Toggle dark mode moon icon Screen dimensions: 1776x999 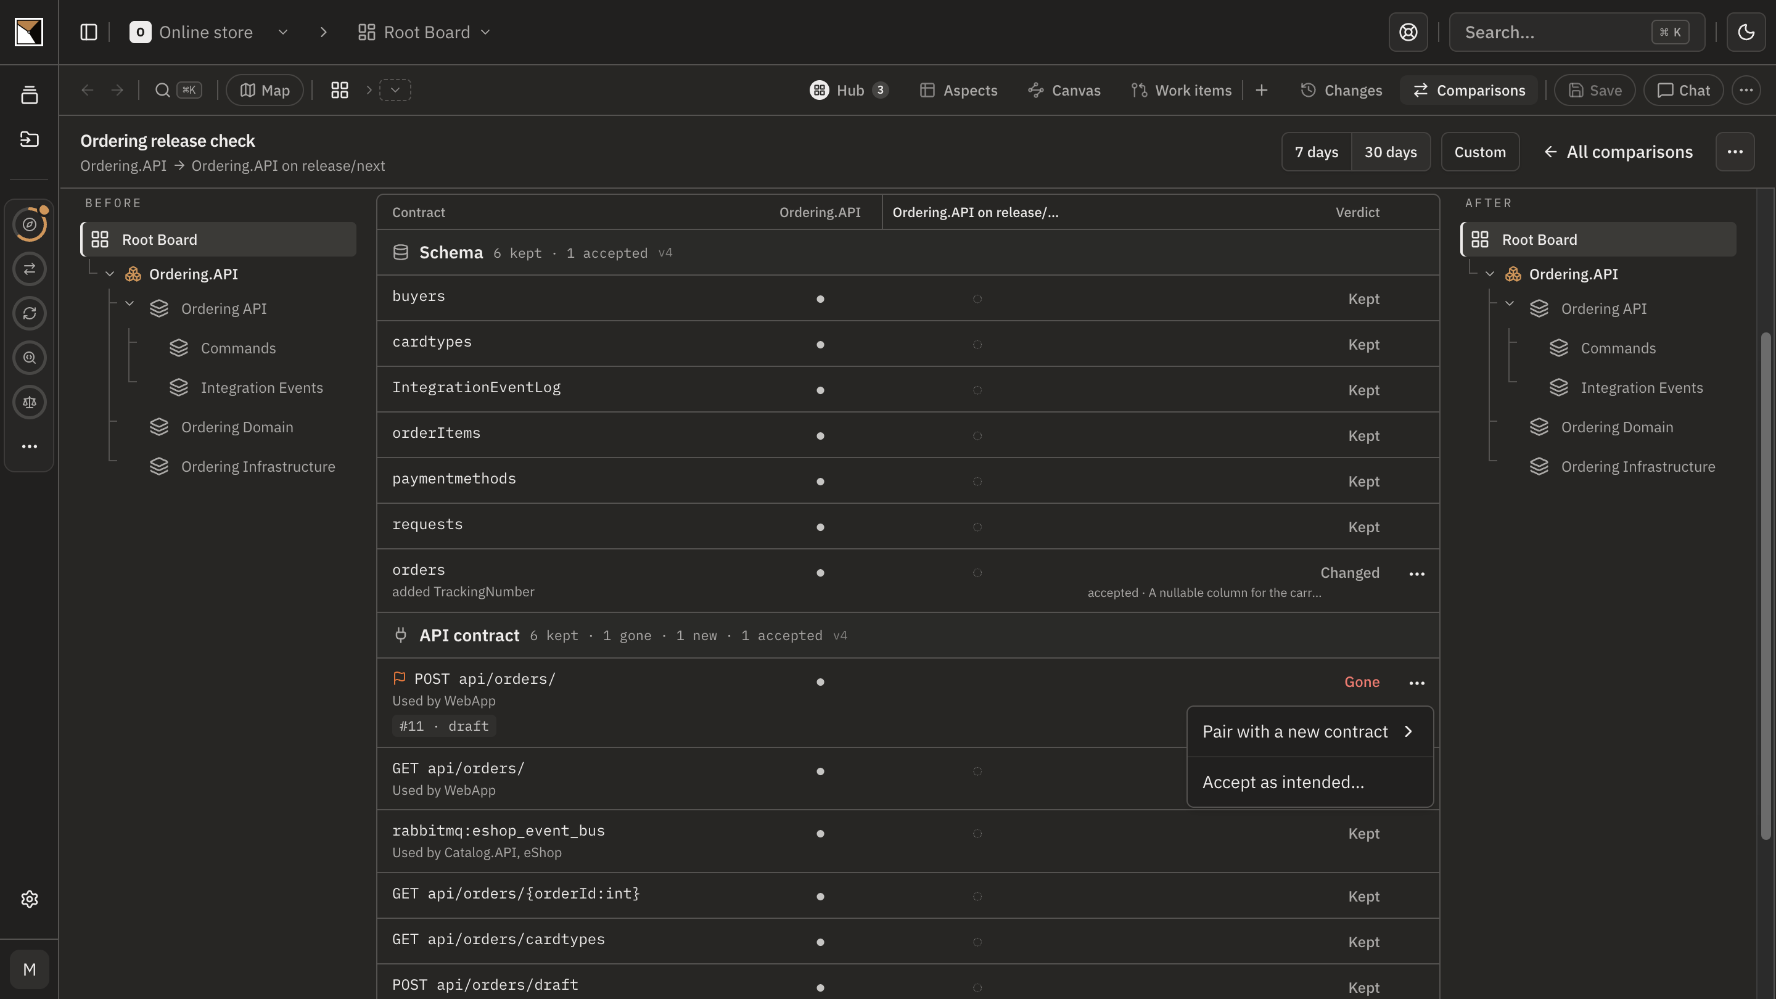pos(1746,33)
